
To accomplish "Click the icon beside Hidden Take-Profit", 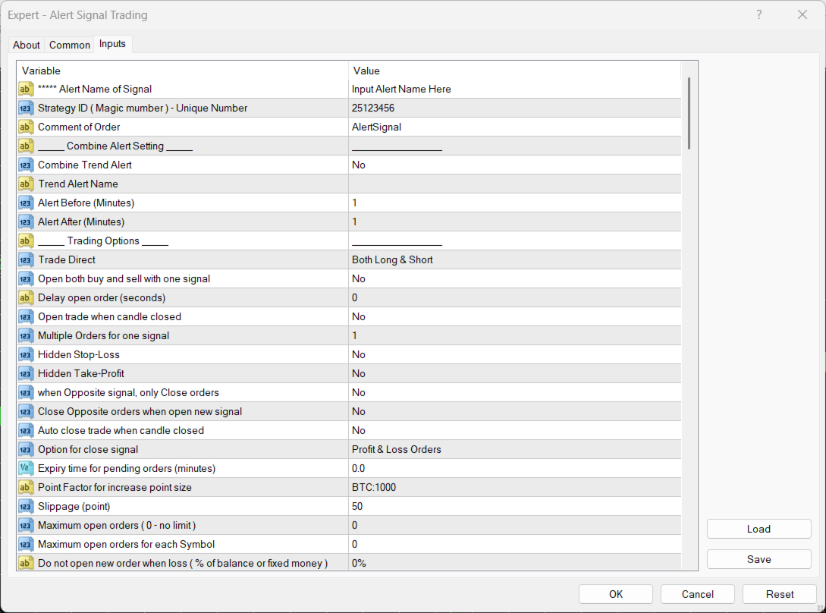I will [x=25, y=374].
